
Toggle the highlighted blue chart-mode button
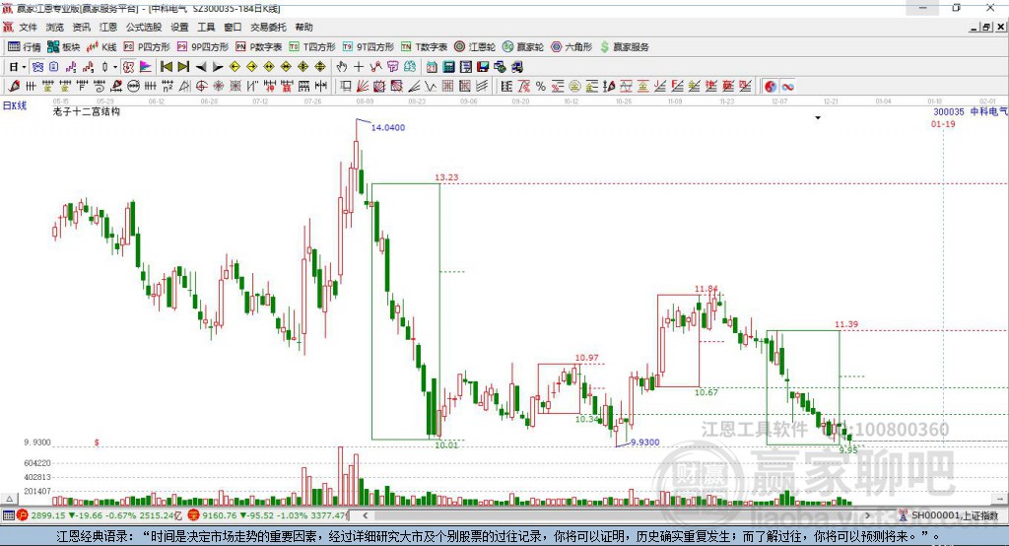click(x=37, y=66)
